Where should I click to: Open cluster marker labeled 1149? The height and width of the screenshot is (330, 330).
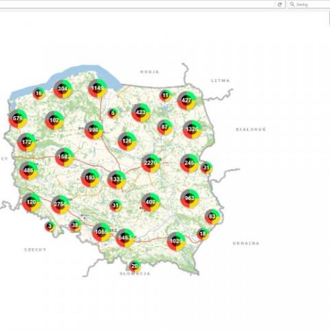tap(98, 88)
